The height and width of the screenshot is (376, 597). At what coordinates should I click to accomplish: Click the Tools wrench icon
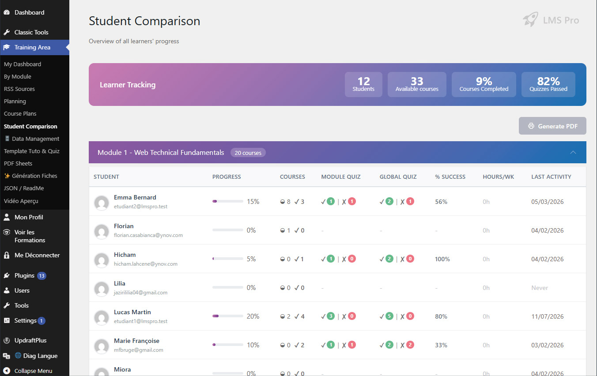click(x=7, y=305)
